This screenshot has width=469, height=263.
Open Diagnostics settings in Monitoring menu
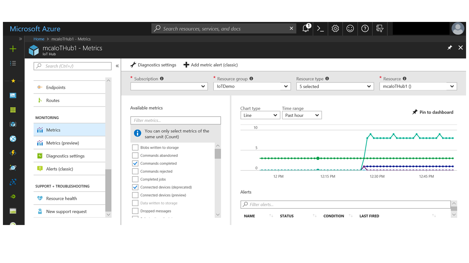pos(65,156)
